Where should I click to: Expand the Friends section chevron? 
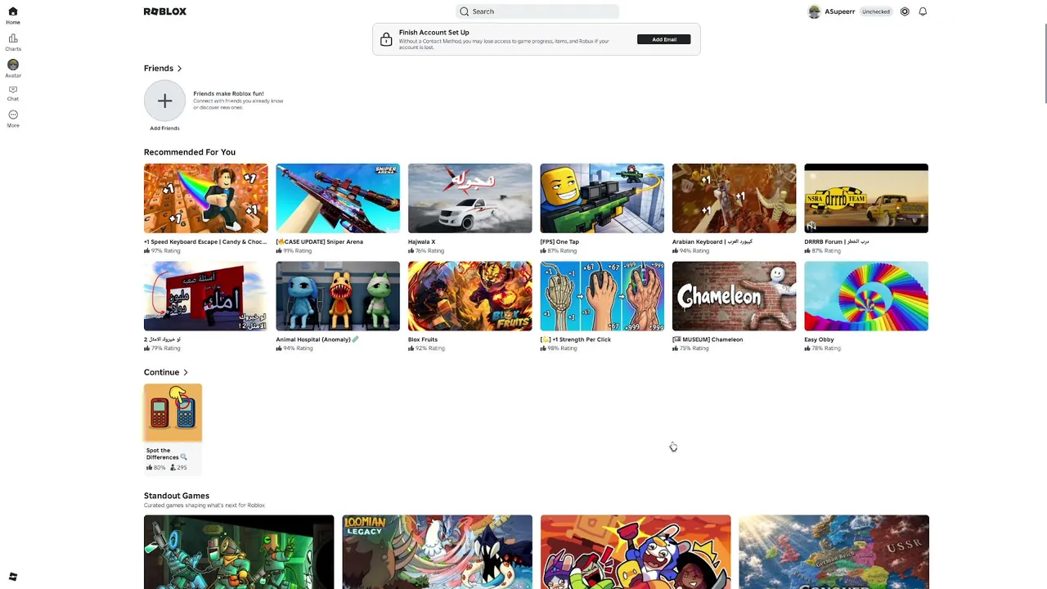coord(179,69)
